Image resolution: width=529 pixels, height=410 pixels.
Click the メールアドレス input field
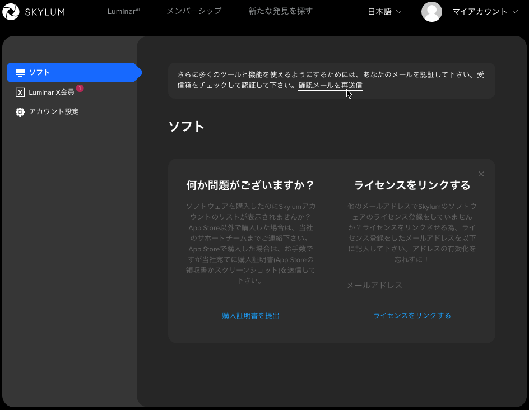coord(412,286)
